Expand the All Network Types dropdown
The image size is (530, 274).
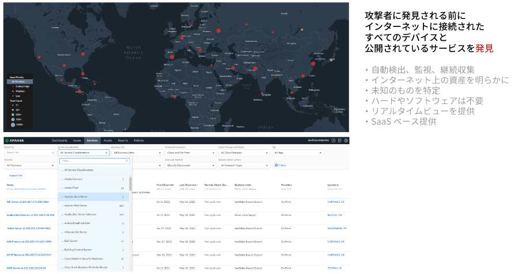[x=244, y=165]
